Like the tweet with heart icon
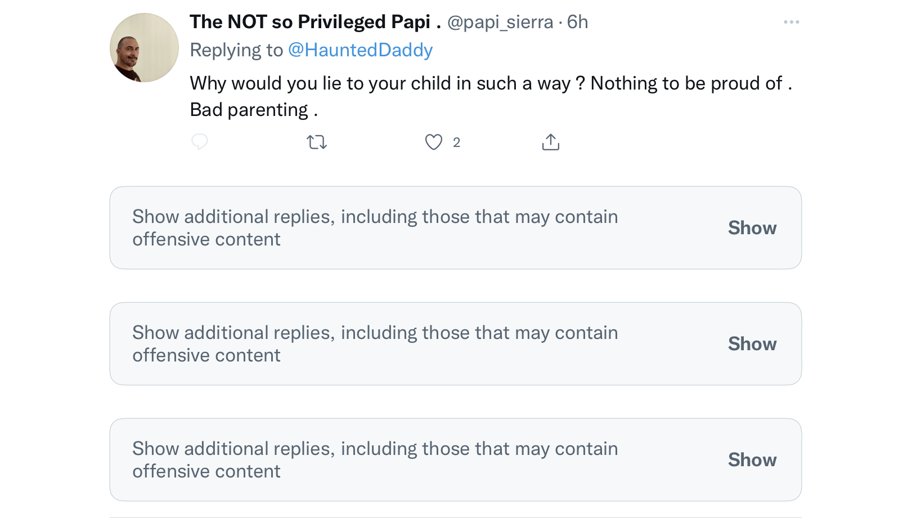Image resolution: width=912 pixels, height=518 pixels. [433, 142]
